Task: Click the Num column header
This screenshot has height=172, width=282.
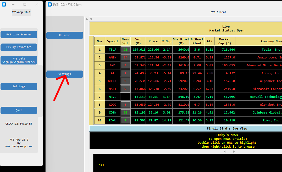Action: pos(100,41)
